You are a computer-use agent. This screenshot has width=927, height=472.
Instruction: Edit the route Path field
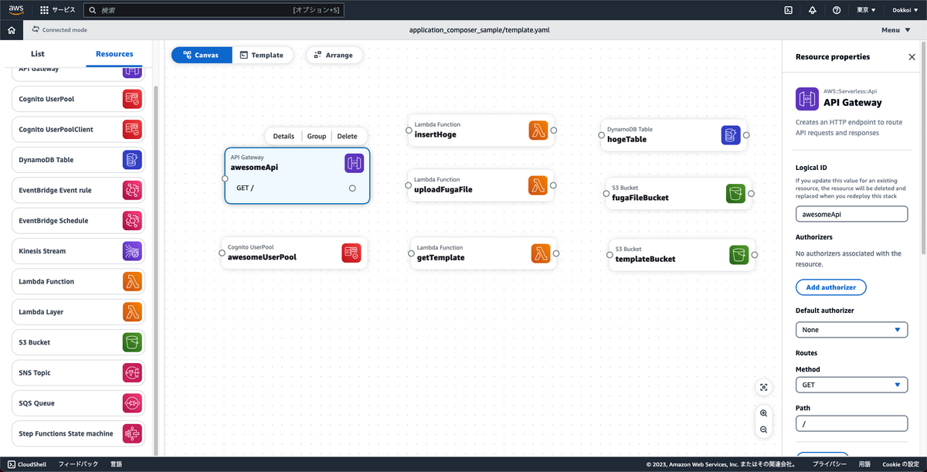click(x=852, y=423)
